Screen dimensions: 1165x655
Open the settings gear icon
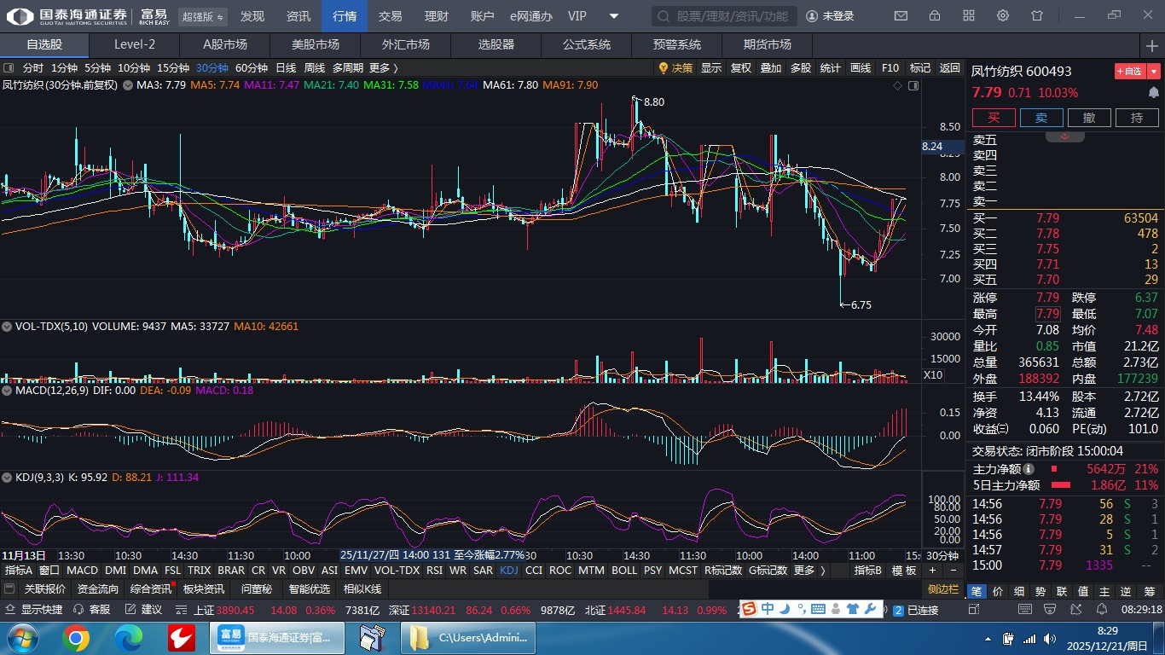1003,16
